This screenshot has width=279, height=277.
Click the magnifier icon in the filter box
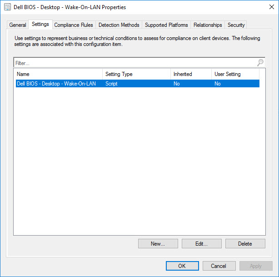pos(260,63)
